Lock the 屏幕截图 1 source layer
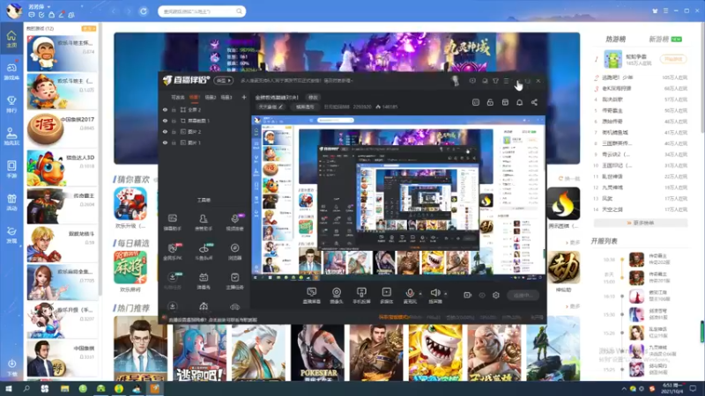The width and height of the screenshot is (705, 396). [174, 121]
